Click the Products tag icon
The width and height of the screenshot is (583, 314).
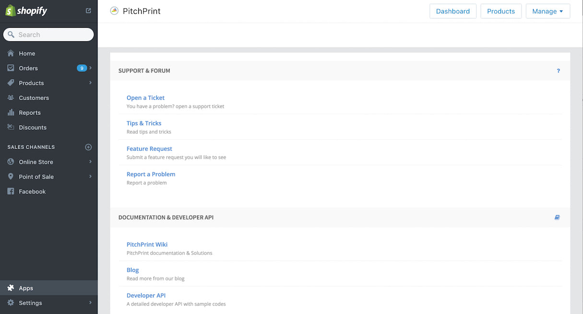(11, 83)
